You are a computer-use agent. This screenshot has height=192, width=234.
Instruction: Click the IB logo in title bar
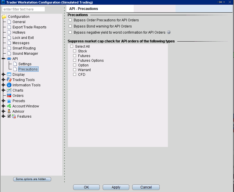[3, 2]
